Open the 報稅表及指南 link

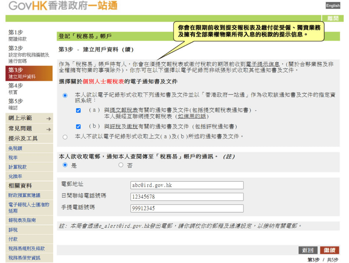pyautogui.click(x=22, y=220)
